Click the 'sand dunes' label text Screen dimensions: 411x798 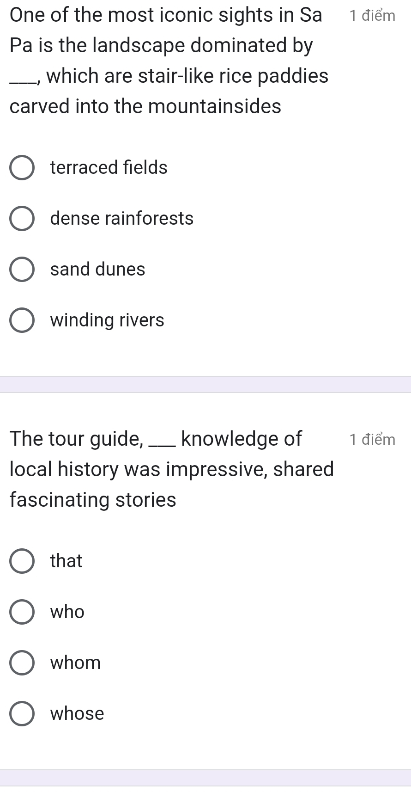point(97,269)
